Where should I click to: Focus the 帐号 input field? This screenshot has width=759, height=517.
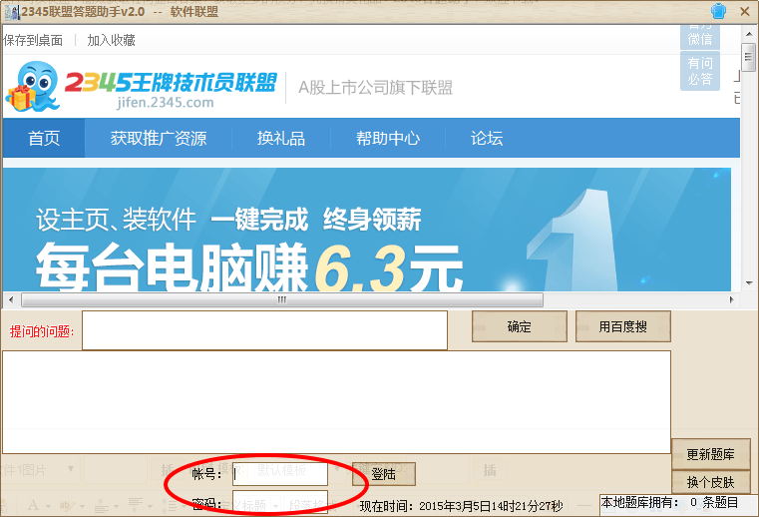coord(280,474)
